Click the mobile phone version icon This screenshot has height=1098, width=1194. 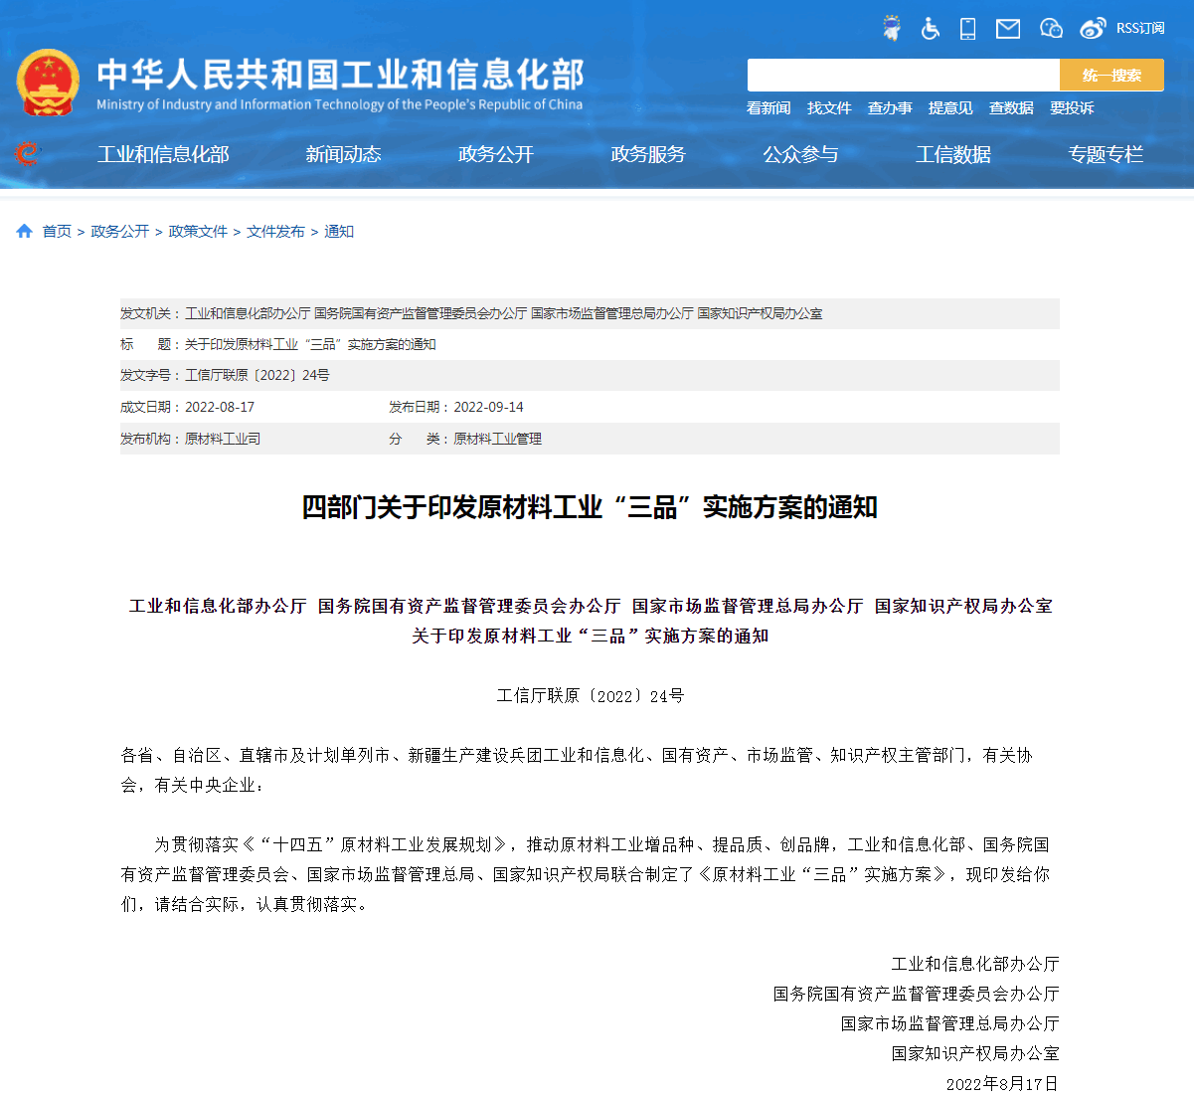click(x=967, y=29)
